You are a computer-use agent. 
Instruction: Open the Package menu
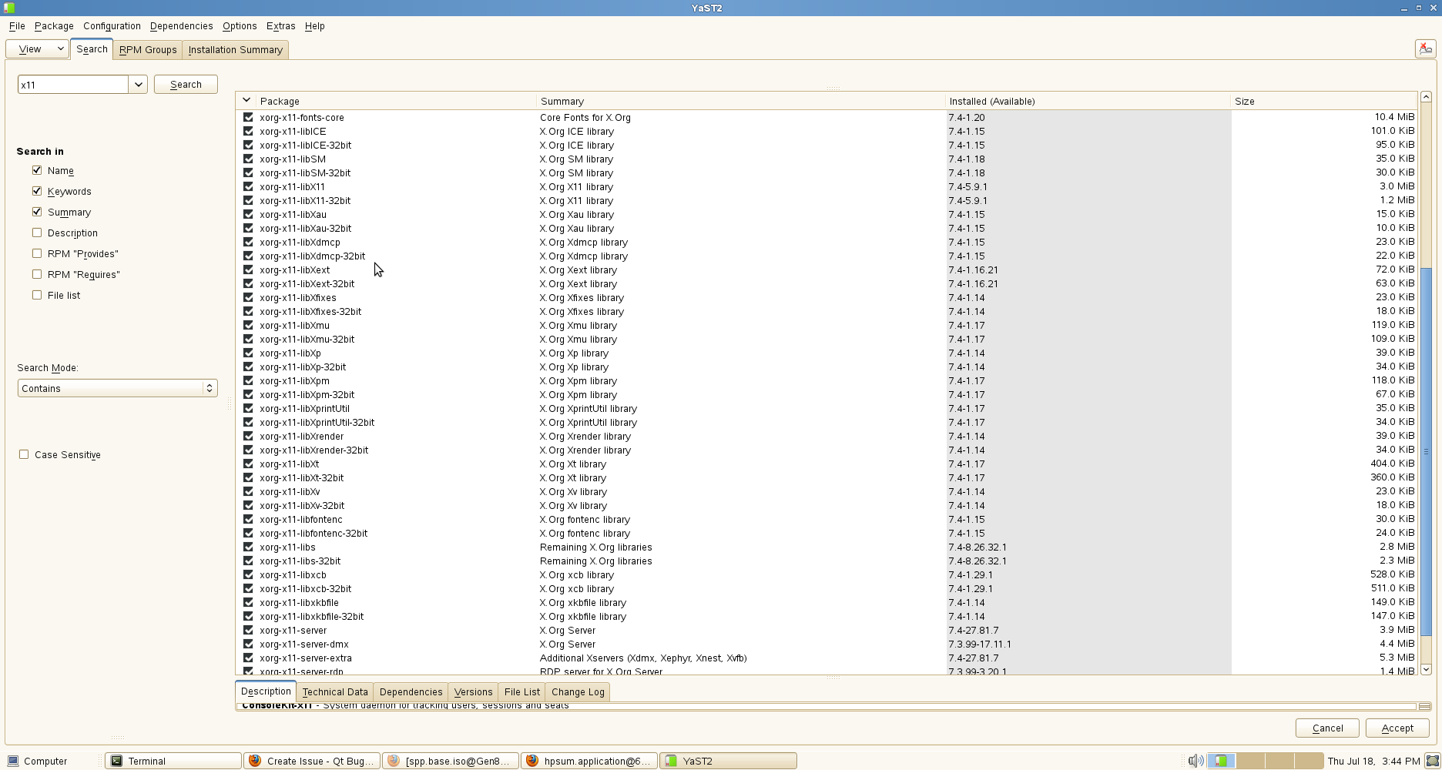pos(54,25)
